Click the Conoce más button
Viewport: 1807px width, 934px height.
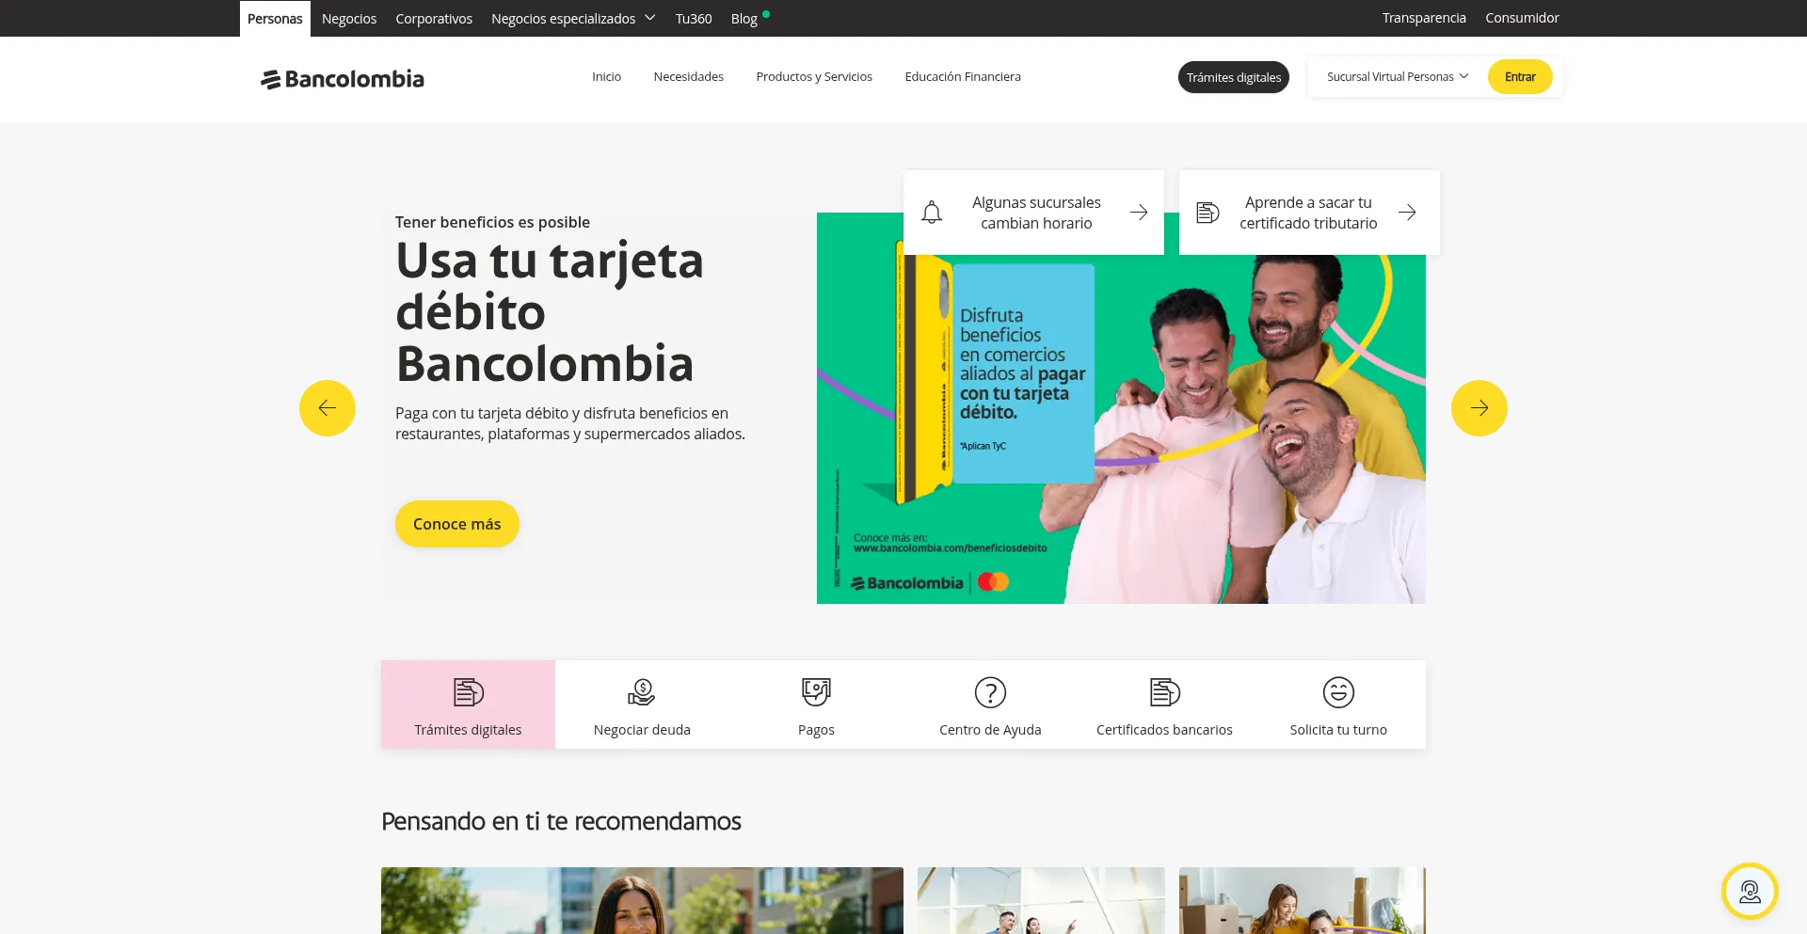pos(457,524)
